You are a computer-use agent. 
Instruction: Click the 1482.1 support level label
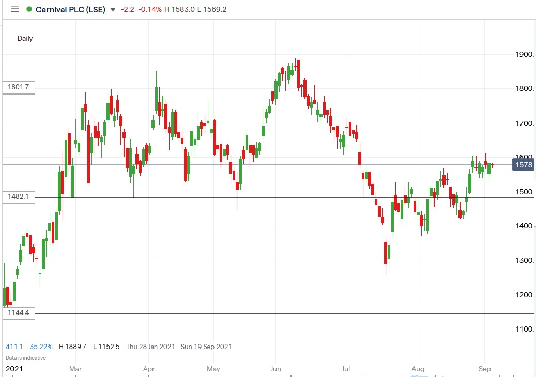(19, 197)
